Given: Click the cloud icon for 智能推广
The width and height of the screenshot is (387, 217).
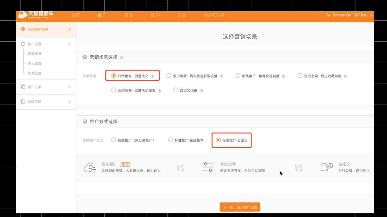Looking at the screenshot, I should coord(90,167).
